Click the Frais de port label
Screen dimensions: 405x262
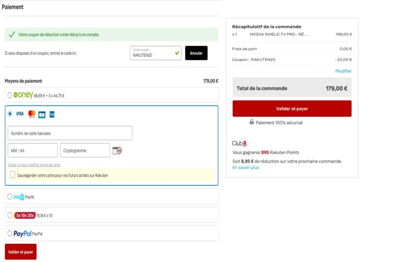245,49
